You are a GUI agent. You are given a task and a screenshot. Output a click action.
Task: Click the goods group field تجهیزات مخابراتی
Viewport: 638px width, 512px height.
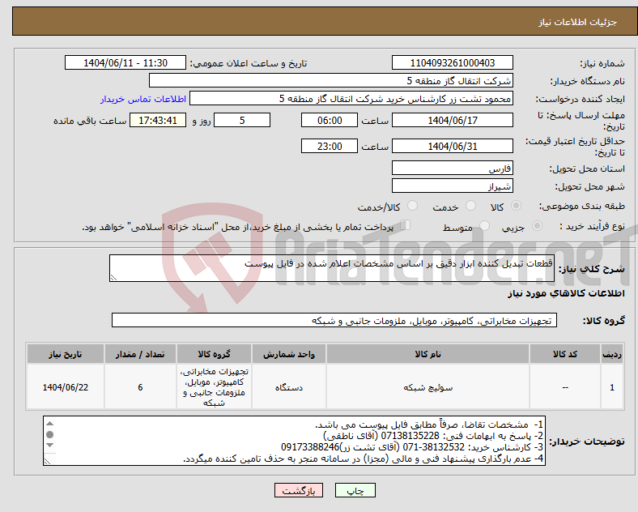click(334, 320)
